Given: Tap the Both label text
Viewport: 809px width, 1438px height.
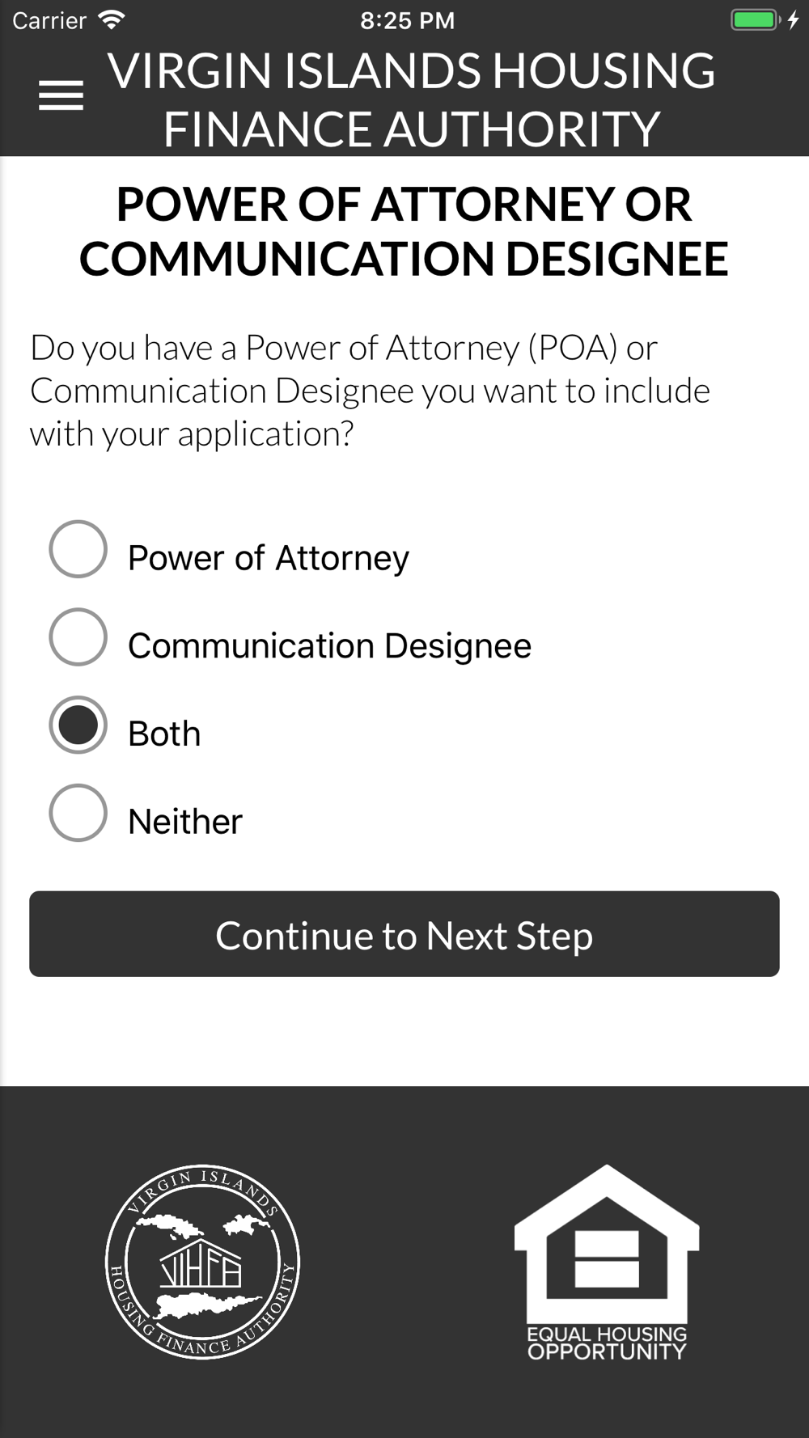Looking at the screenshot, I should click(164, 734).
